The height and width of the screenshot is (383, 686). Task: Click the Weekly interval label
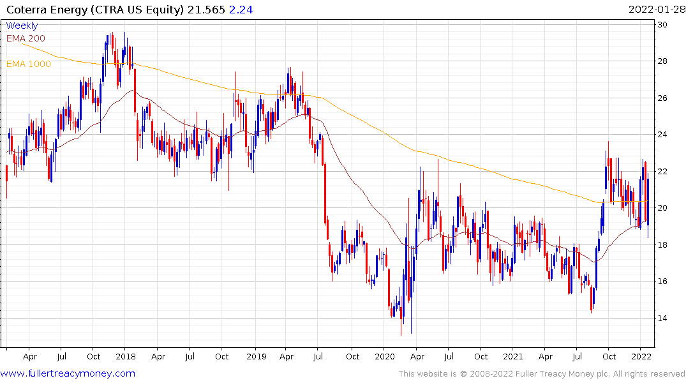tap(22, 26)
